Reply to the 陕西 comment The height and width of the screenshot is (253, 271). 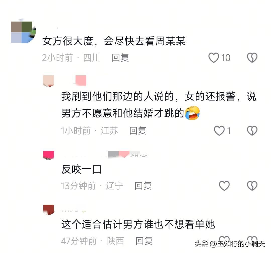[144, 241]
